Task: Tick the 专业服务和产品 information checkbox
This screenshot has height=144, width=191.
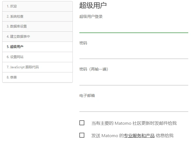Action: 82,135
